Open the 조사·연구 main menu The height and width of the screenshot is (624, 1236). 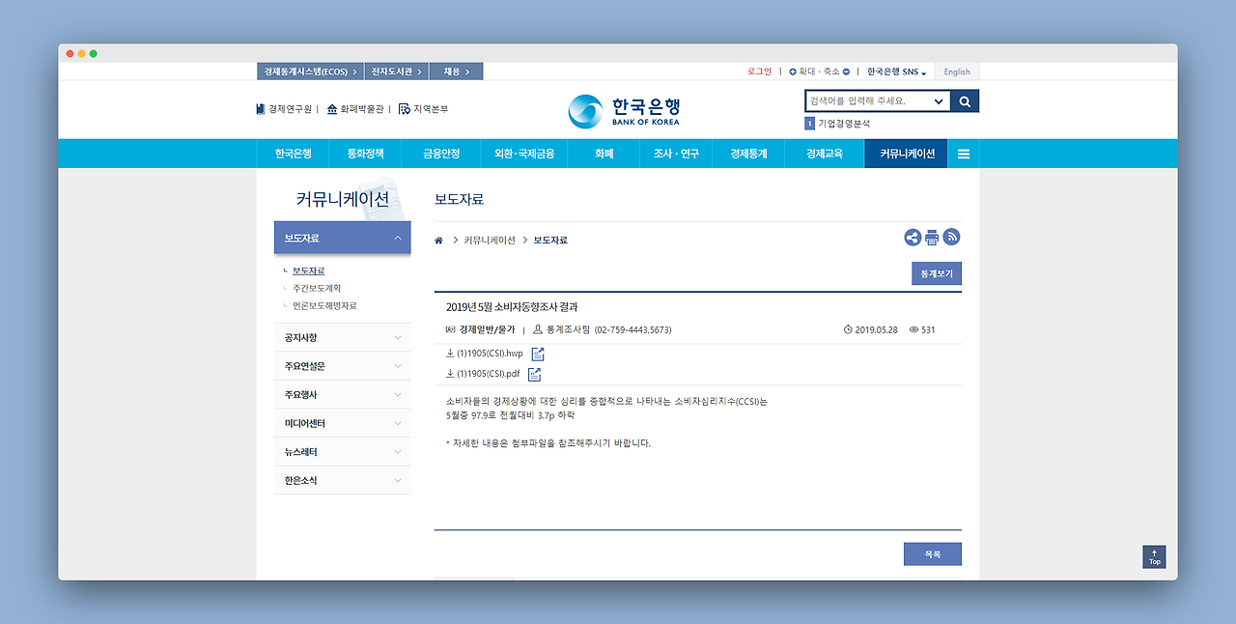676,154
